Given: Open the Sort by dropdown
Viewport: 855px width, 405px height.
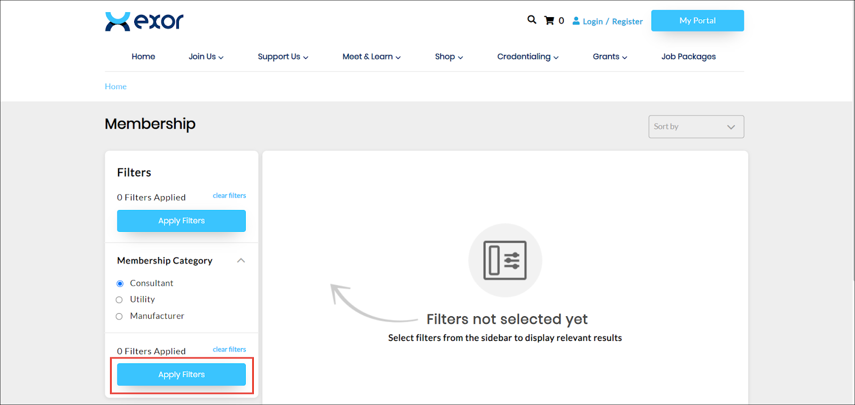Looking at the screenshot, I should click(696, 127).
